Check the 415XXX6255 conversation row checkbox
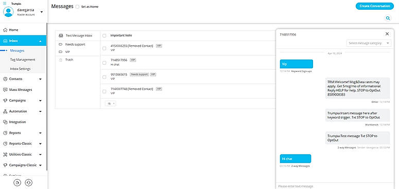Image resolution: width=399 pixels, height=189 pixels. pyautogui.click(x=104, y=48)
